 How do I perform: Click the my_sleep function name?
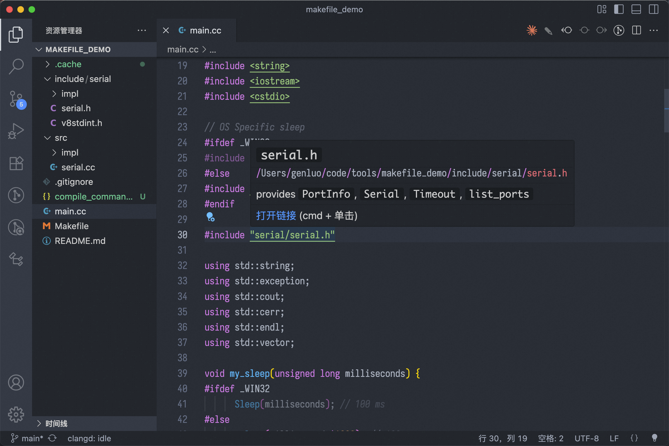(x=249, y=373)
